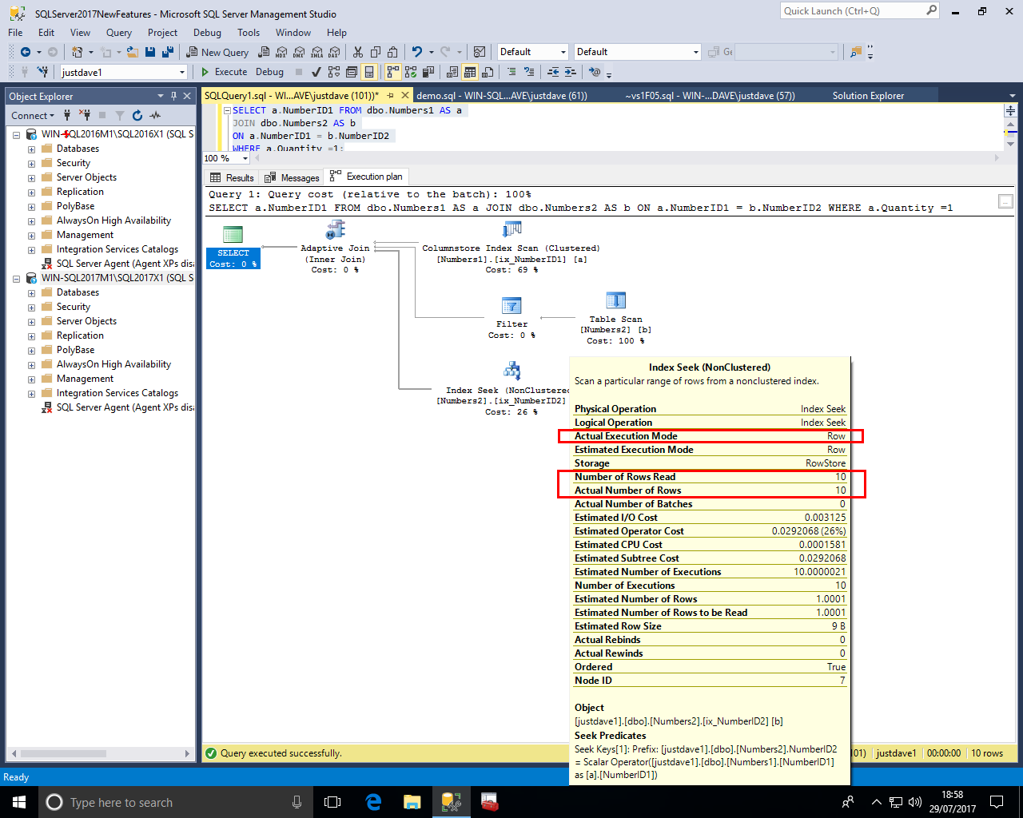Viewport: 1023px width, 818px height.
Task: Open Activity Monitor from Object Explorer toolbar
Action: click(155, 116)
